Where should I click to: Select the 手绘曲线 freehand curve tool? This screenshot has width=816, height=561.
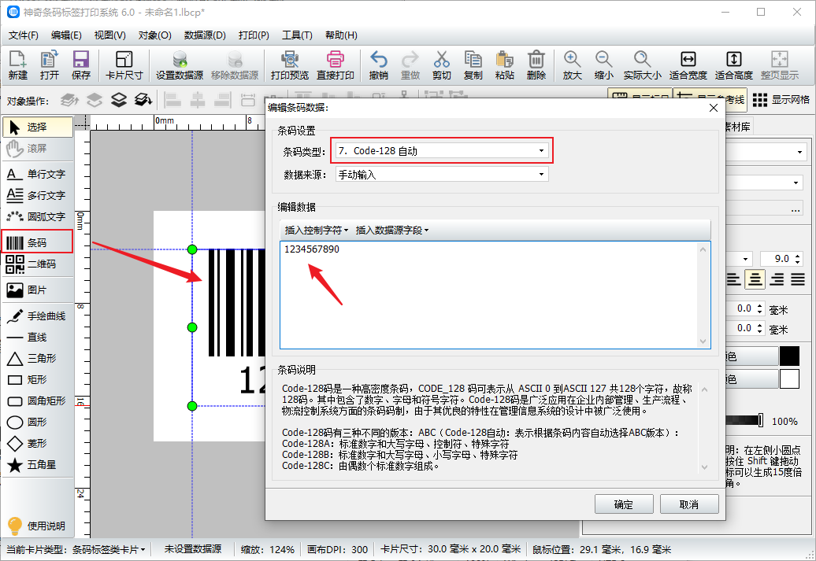coord(37,316)
